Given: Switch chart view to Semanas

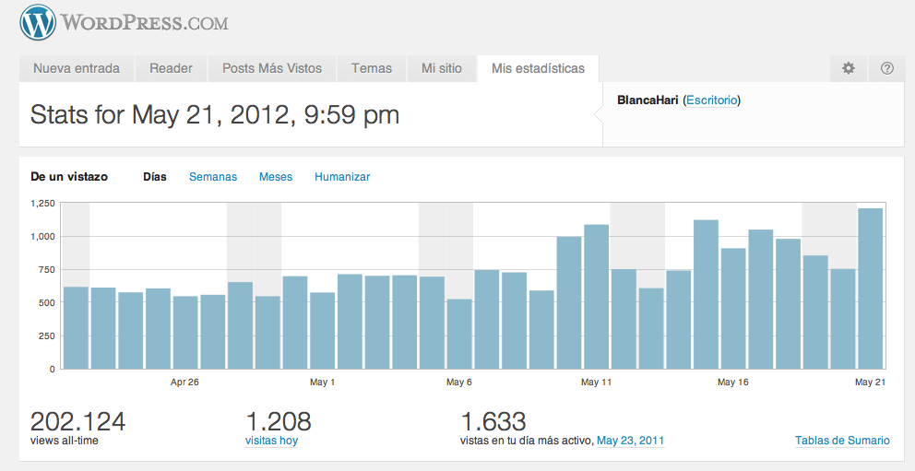Looking at the screenshot, I should 213,177.
